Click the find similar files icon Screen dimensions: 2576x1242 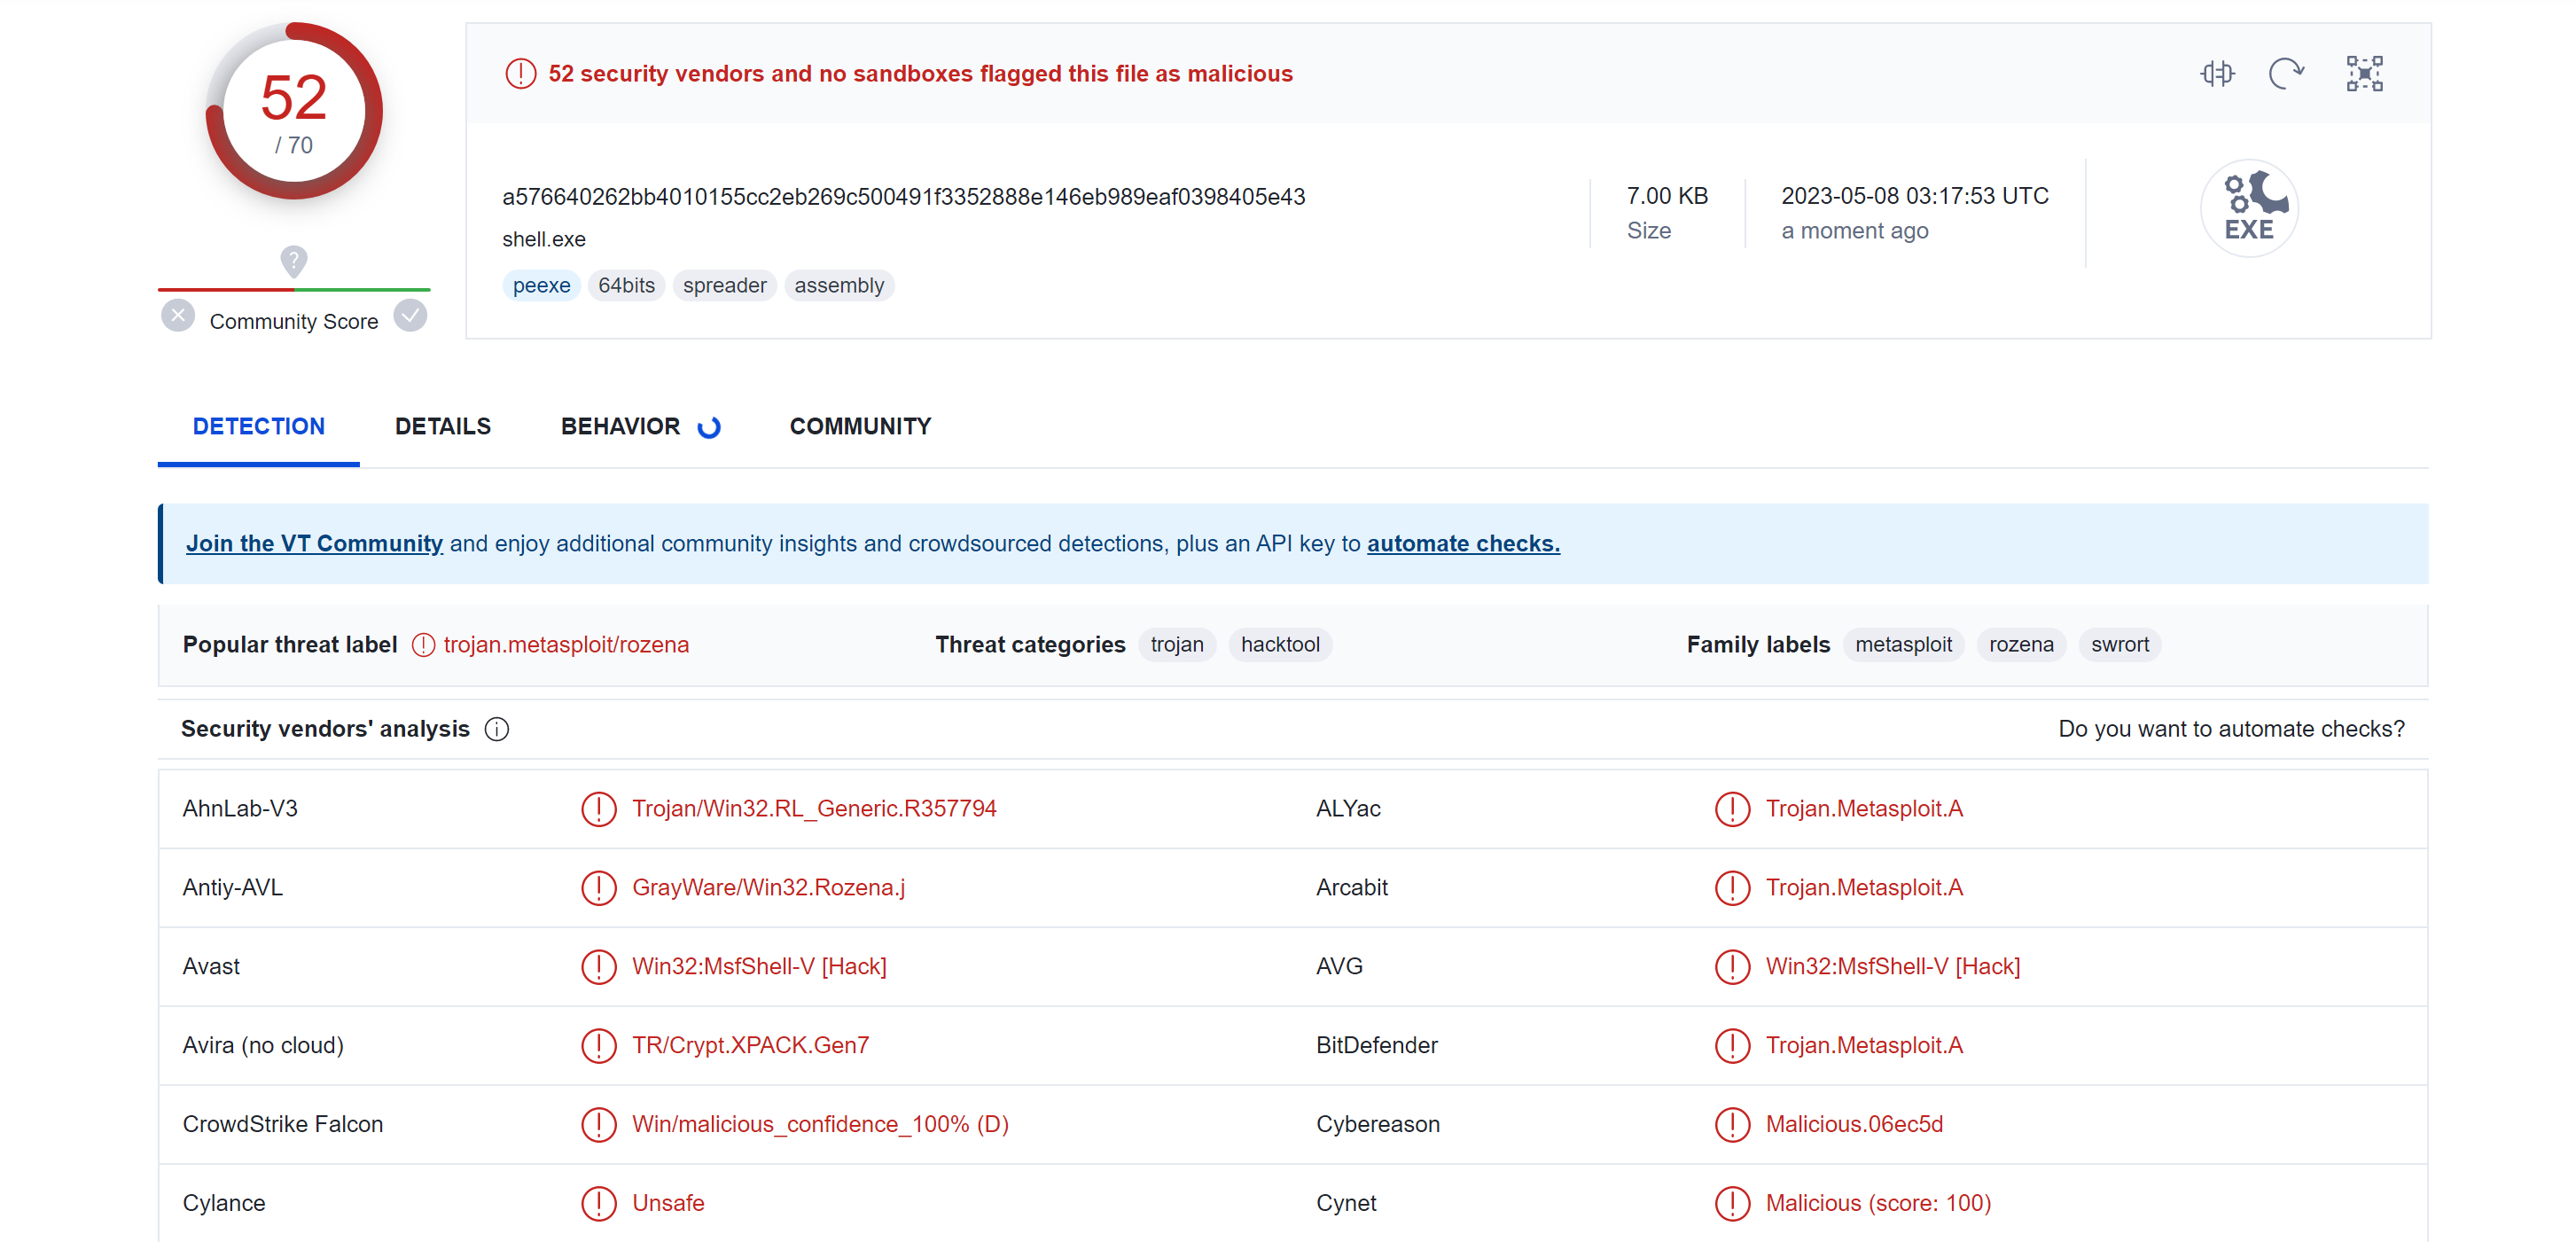tap(2217, 73)
